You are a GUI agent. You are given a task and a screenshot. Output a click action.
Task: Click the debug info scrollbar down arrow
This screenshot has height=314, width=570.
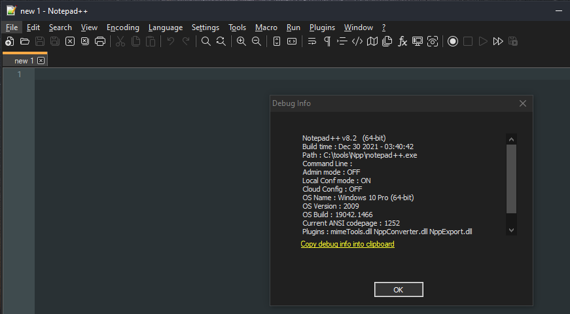(512, 230)
